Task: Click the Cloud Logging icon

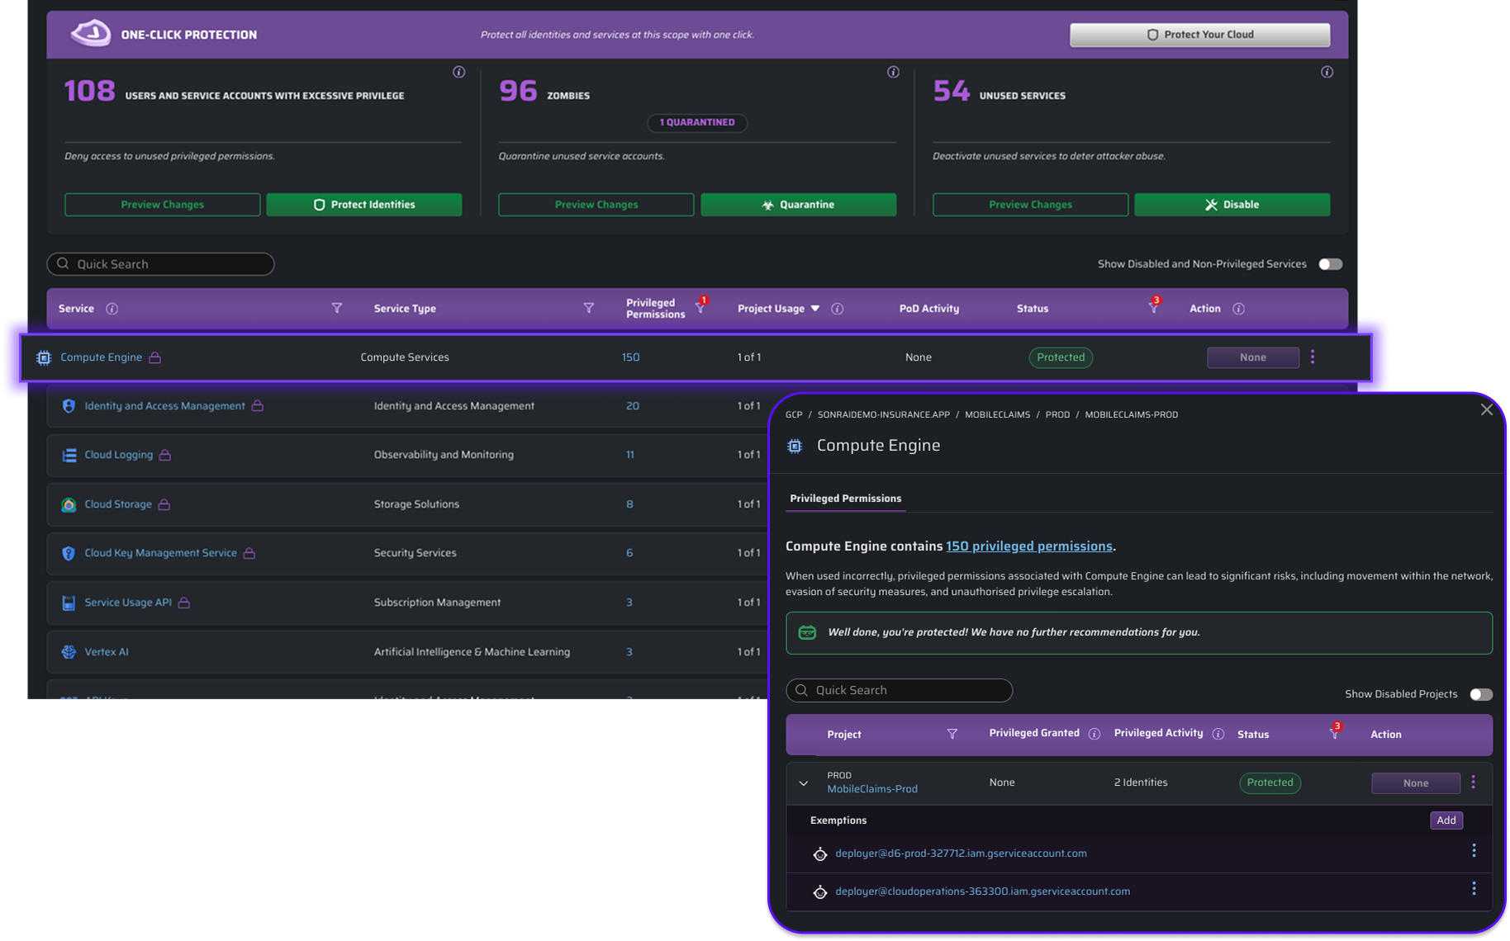Action: pyautogui.click(x=69, y=455)
